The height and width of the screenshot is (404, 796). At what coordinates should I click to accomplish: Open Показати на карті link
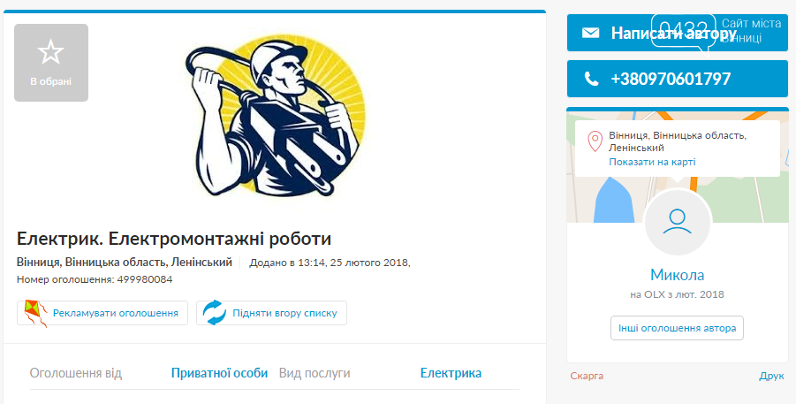tap(652, 162)
